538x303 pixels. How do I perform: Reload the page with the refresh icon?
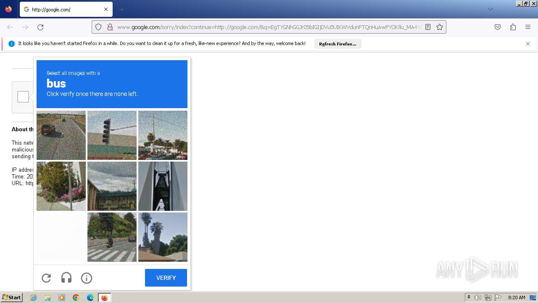click(x=40, y=27)
